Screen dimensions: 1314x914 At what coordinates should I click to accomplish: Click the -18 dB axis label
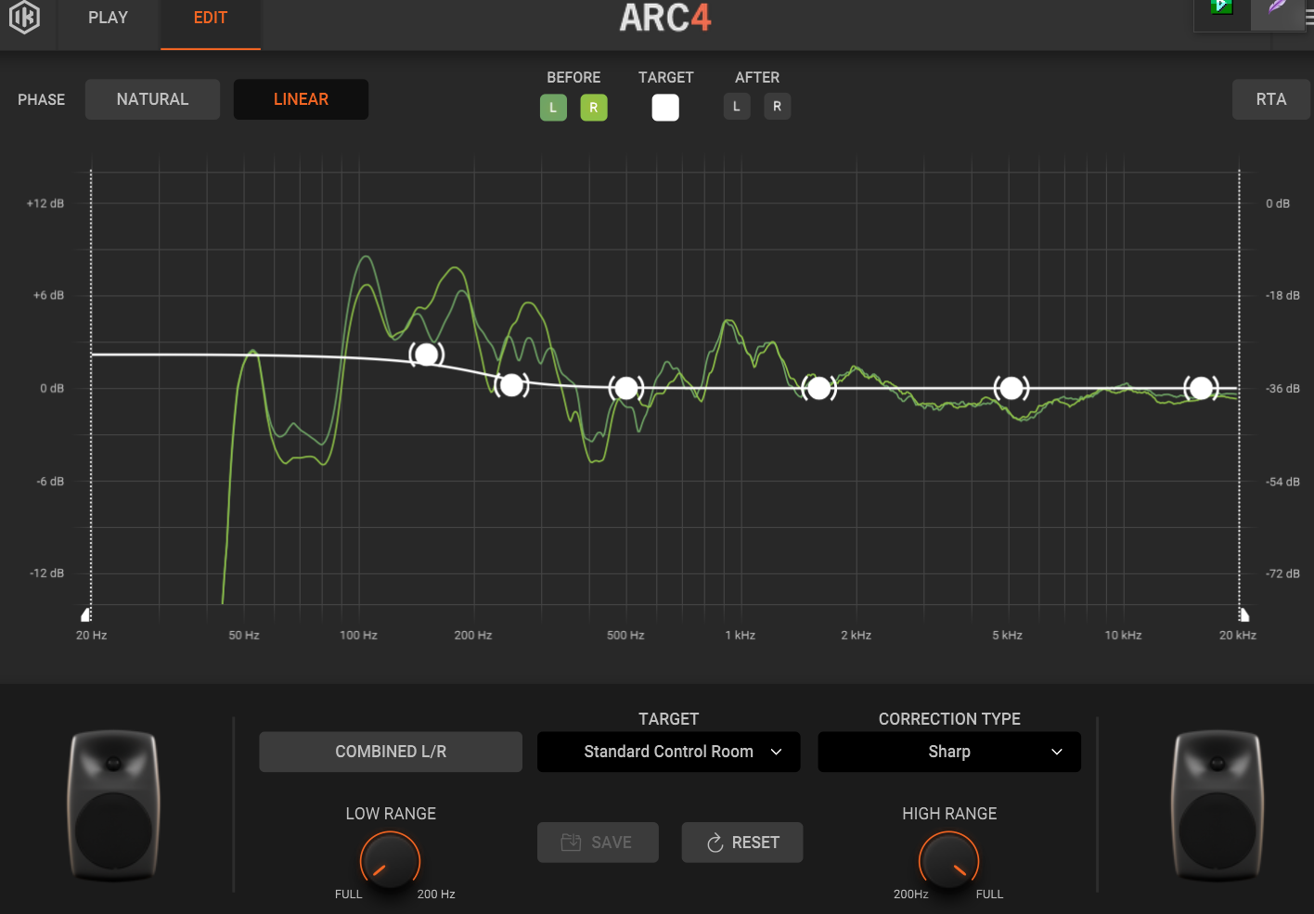[x=1283, y=296]
